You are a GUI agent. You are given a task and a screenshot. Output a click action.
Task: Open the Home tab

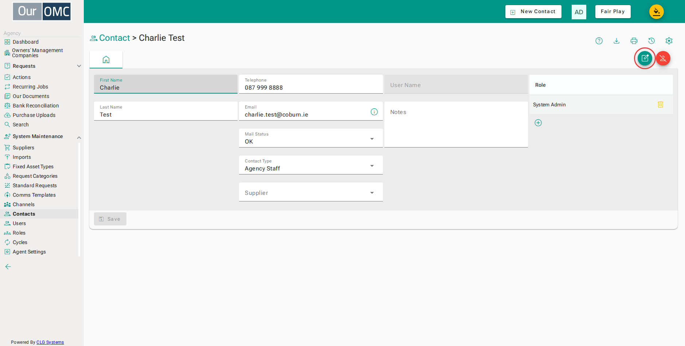point(106,59)
